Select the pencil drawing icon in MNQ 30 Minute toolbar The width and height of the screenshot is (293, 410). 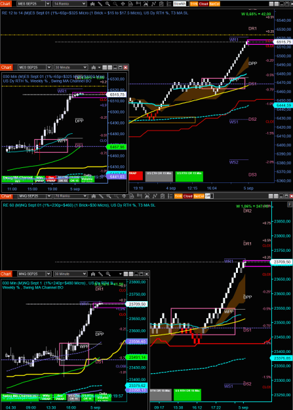pyautogui.click(x=100, y=274)
